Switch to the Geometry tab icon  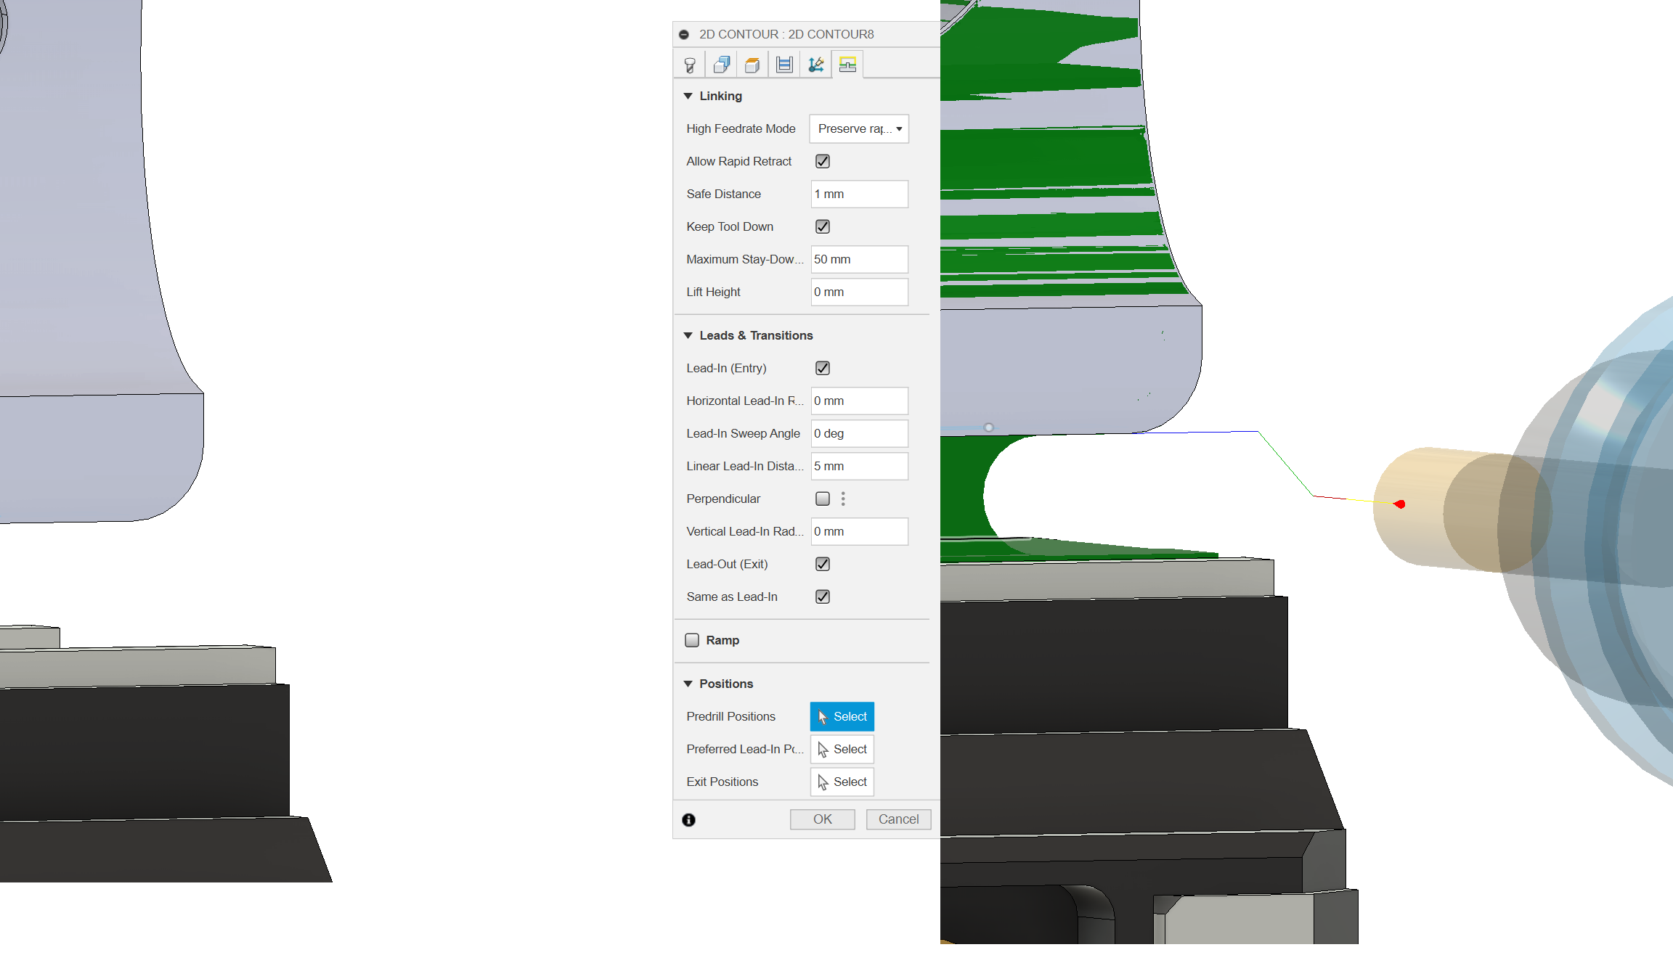(721, 64)
